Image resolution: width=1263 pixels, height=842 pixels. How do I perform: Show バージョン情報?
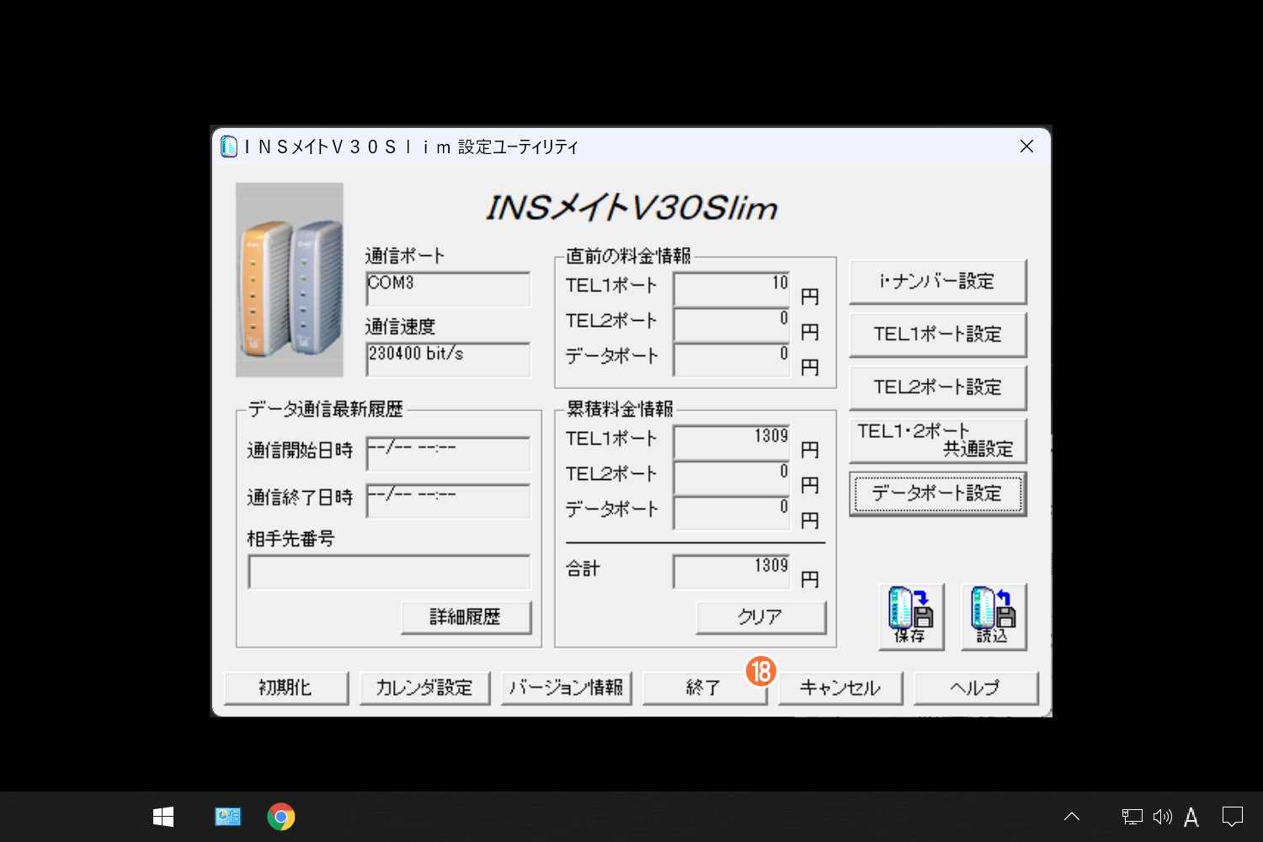566,688
